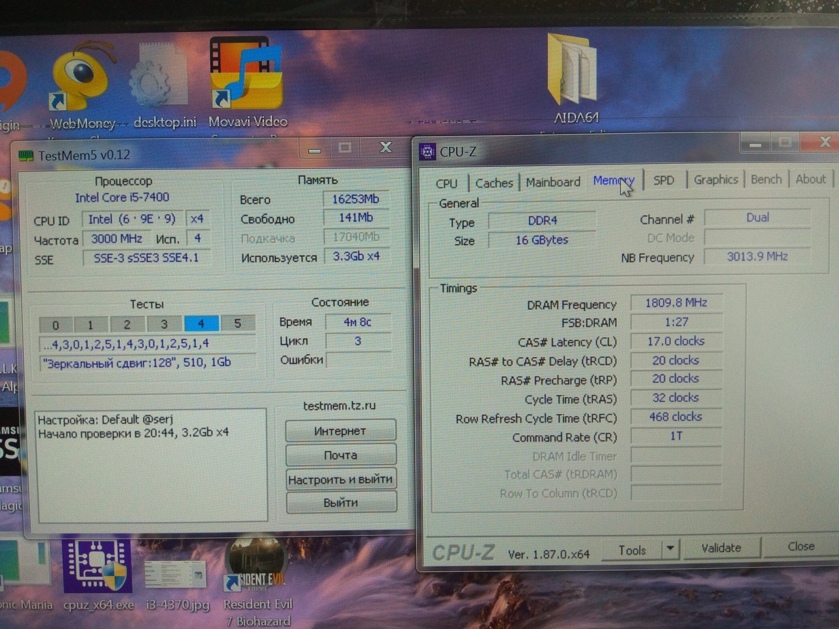
Task: Click the CPU-Z title bar icon
Action: [427, 152]
